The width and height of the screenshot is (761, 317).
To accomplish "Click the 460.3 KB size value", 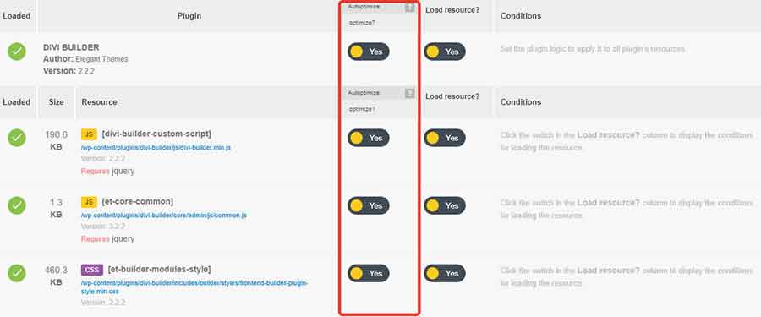I will coord(57,276).
